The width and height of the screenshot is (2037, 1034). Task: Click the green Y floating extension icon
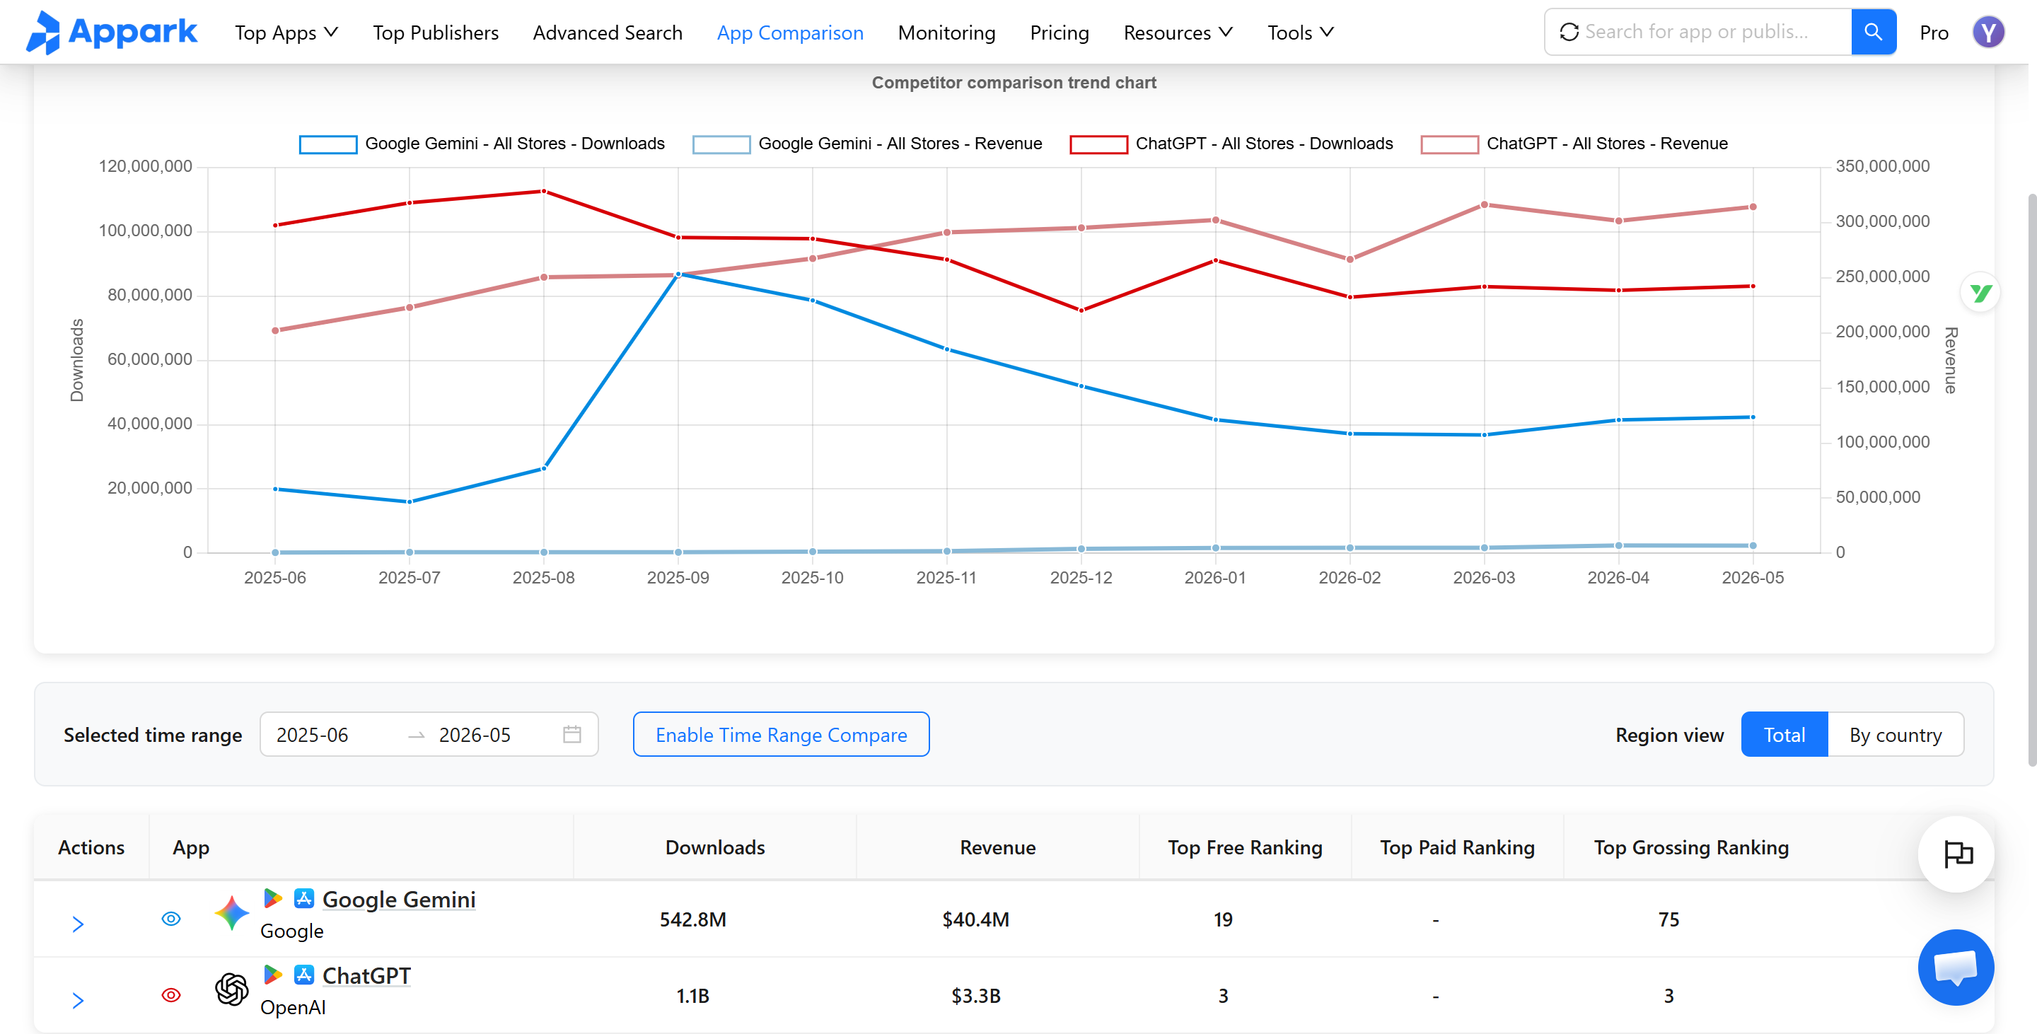[1981, 294]
